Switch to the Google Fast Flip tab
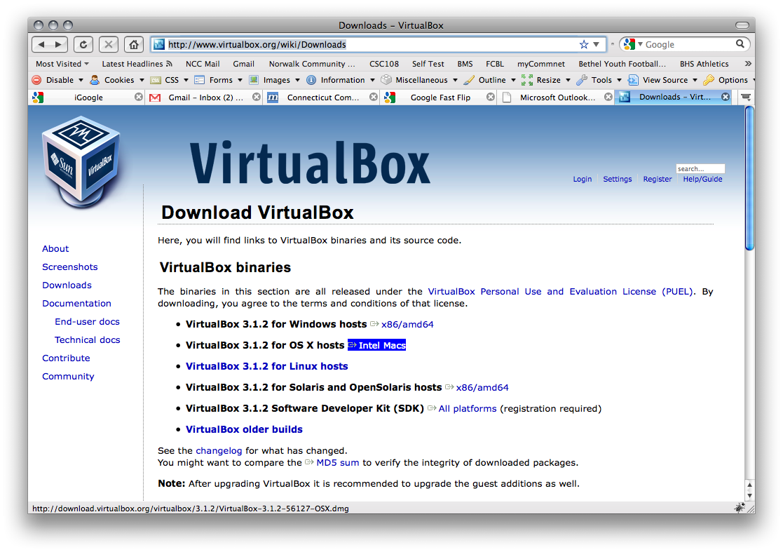Viewport: 783px width, 552px height. [440, 97]
